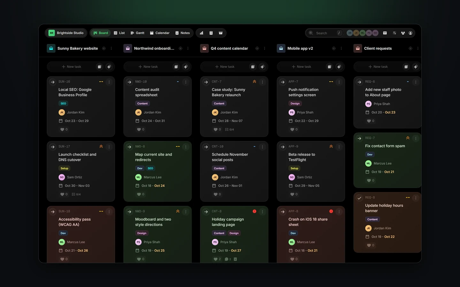Viewport: 460px width, 287px height.
Task: Open the clipboard report icon in toolbar
Action: point(211,33)
